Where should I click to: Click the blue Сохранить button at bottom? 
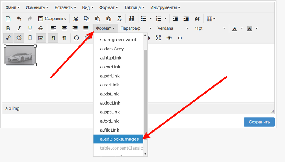pos(259,122)
